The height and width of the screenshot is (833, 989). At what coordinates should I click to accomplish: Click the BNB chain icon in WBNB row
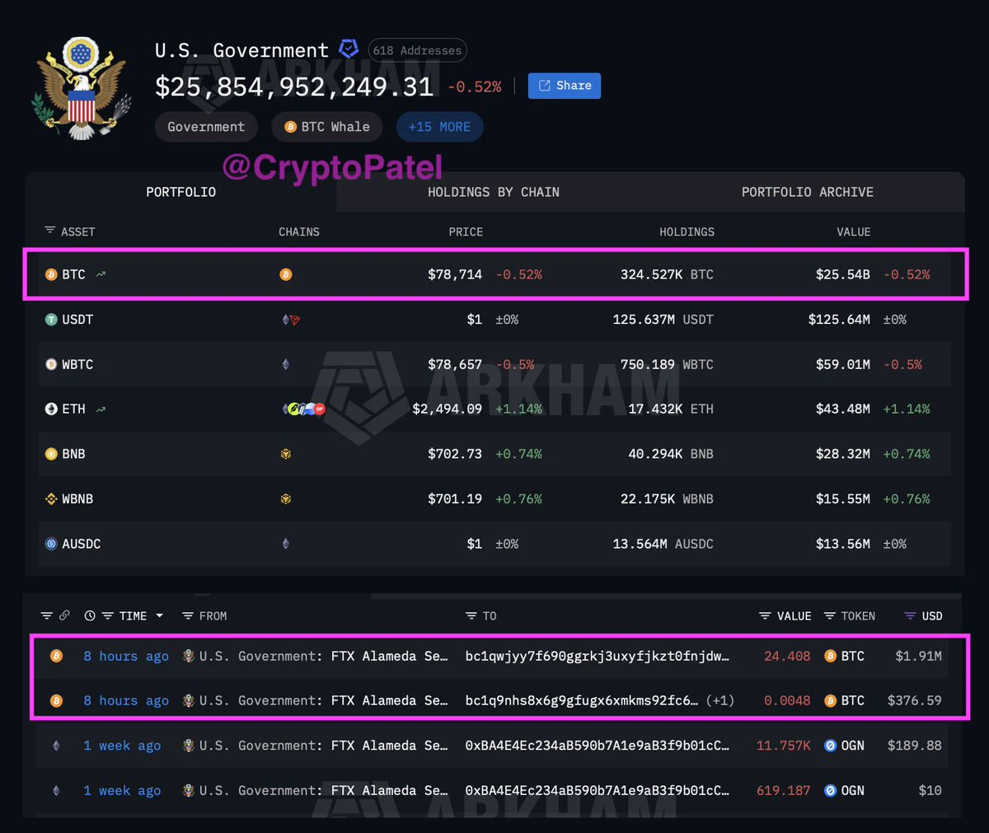(x=286, y=498)
